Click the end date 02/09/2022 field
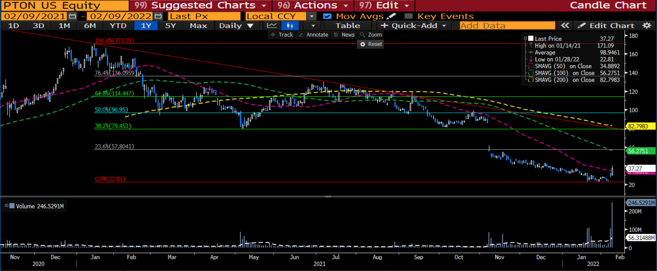Image resolution: width=657 pixels, height=271 pixels. click(x=120, y=16)
